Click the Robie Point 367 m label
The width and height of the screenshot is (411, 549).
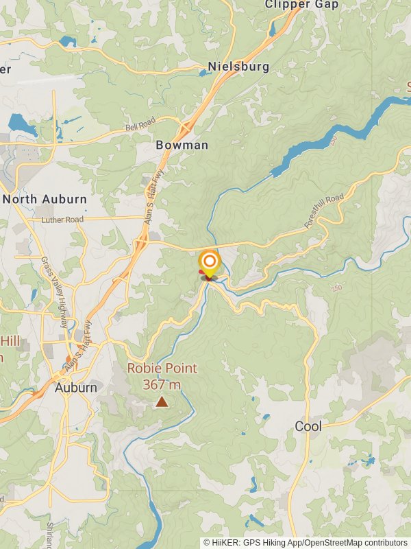click(x=162, y=376)
